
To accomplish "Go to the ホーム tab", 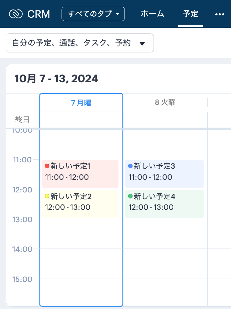I will [152, 14].
